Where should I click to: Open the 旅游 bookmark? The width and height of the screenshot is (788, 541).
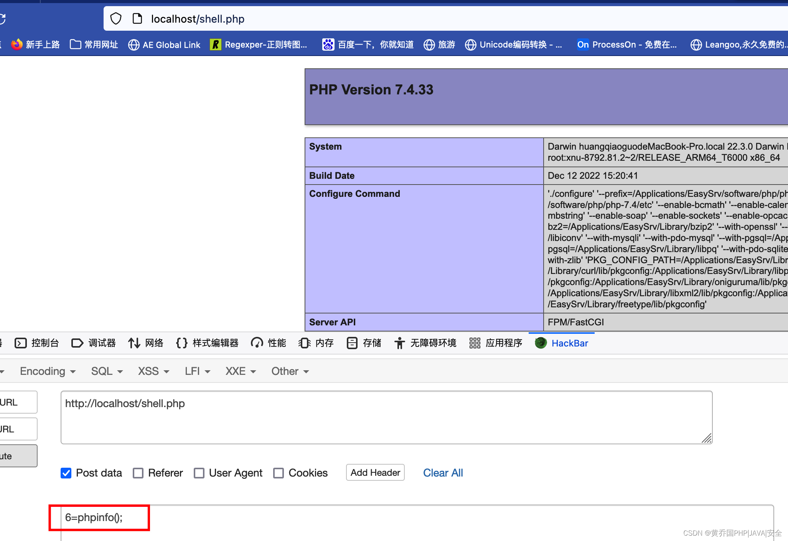[439, 45]
